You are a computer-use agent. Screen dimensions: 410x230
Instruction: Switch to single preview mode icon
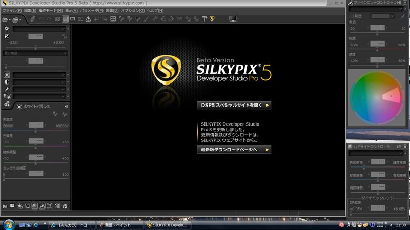pyautogui.click(x=73, y=19)
